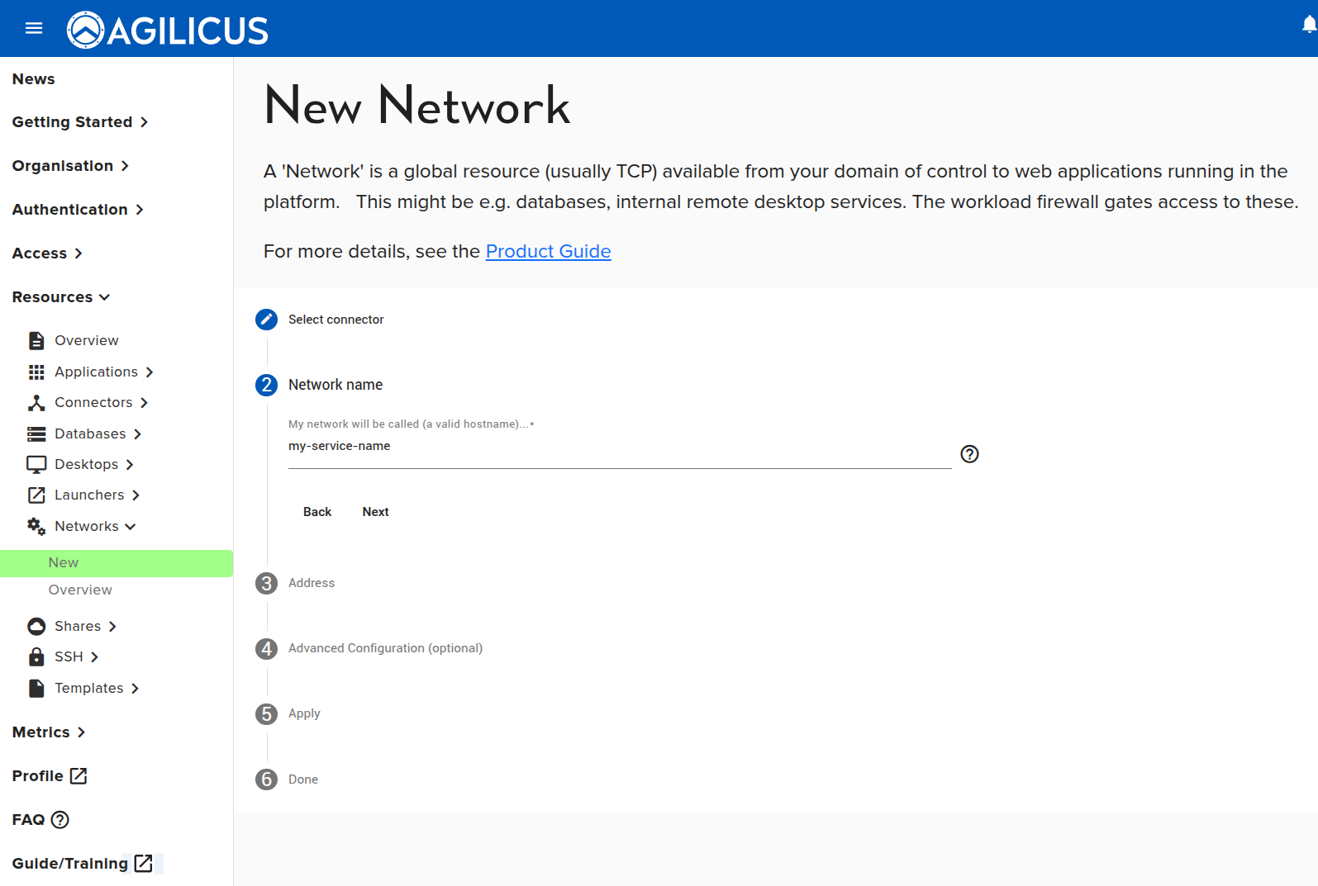Click the New Network page title

[417, 106]
